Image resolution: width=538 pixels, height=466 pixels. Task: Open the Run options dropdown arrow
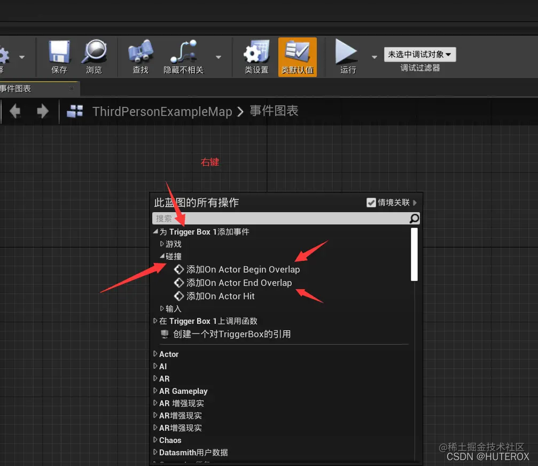pos(375,57)
